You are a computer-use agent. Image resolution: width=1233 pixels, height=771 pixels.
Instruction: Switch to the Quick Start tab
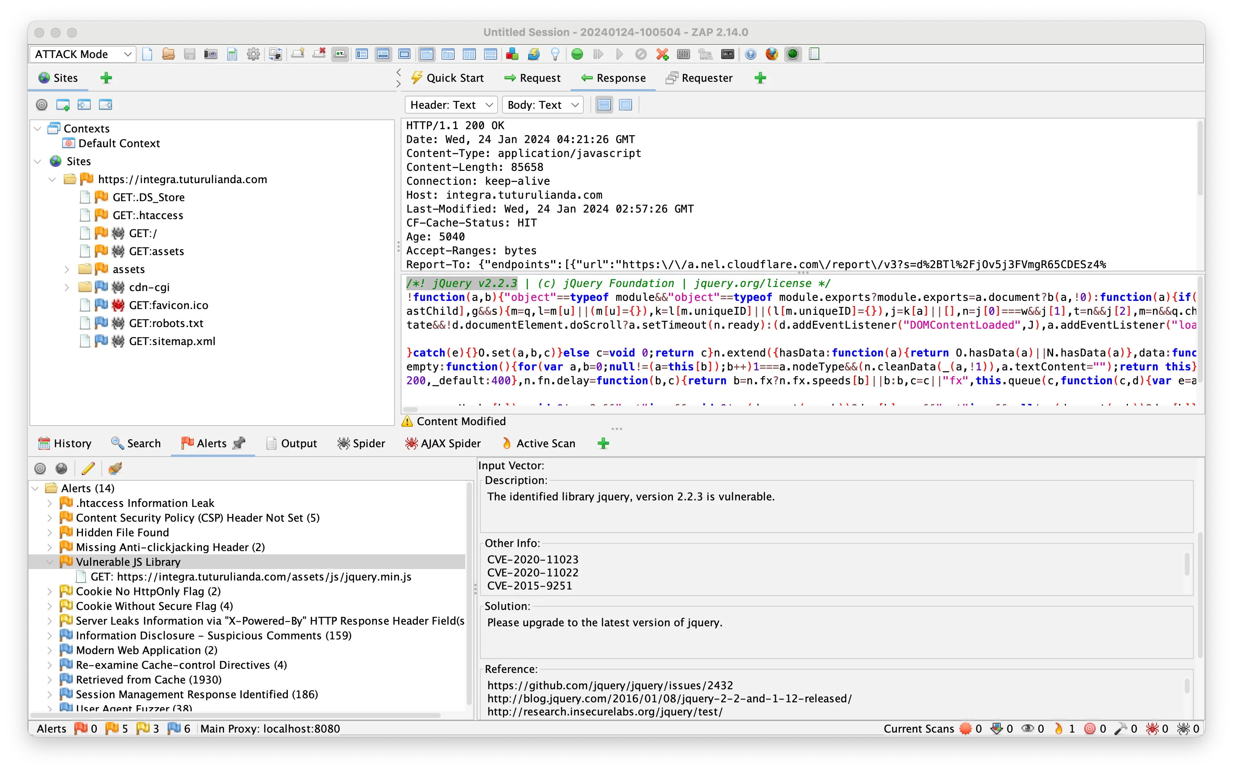(447, 78)
